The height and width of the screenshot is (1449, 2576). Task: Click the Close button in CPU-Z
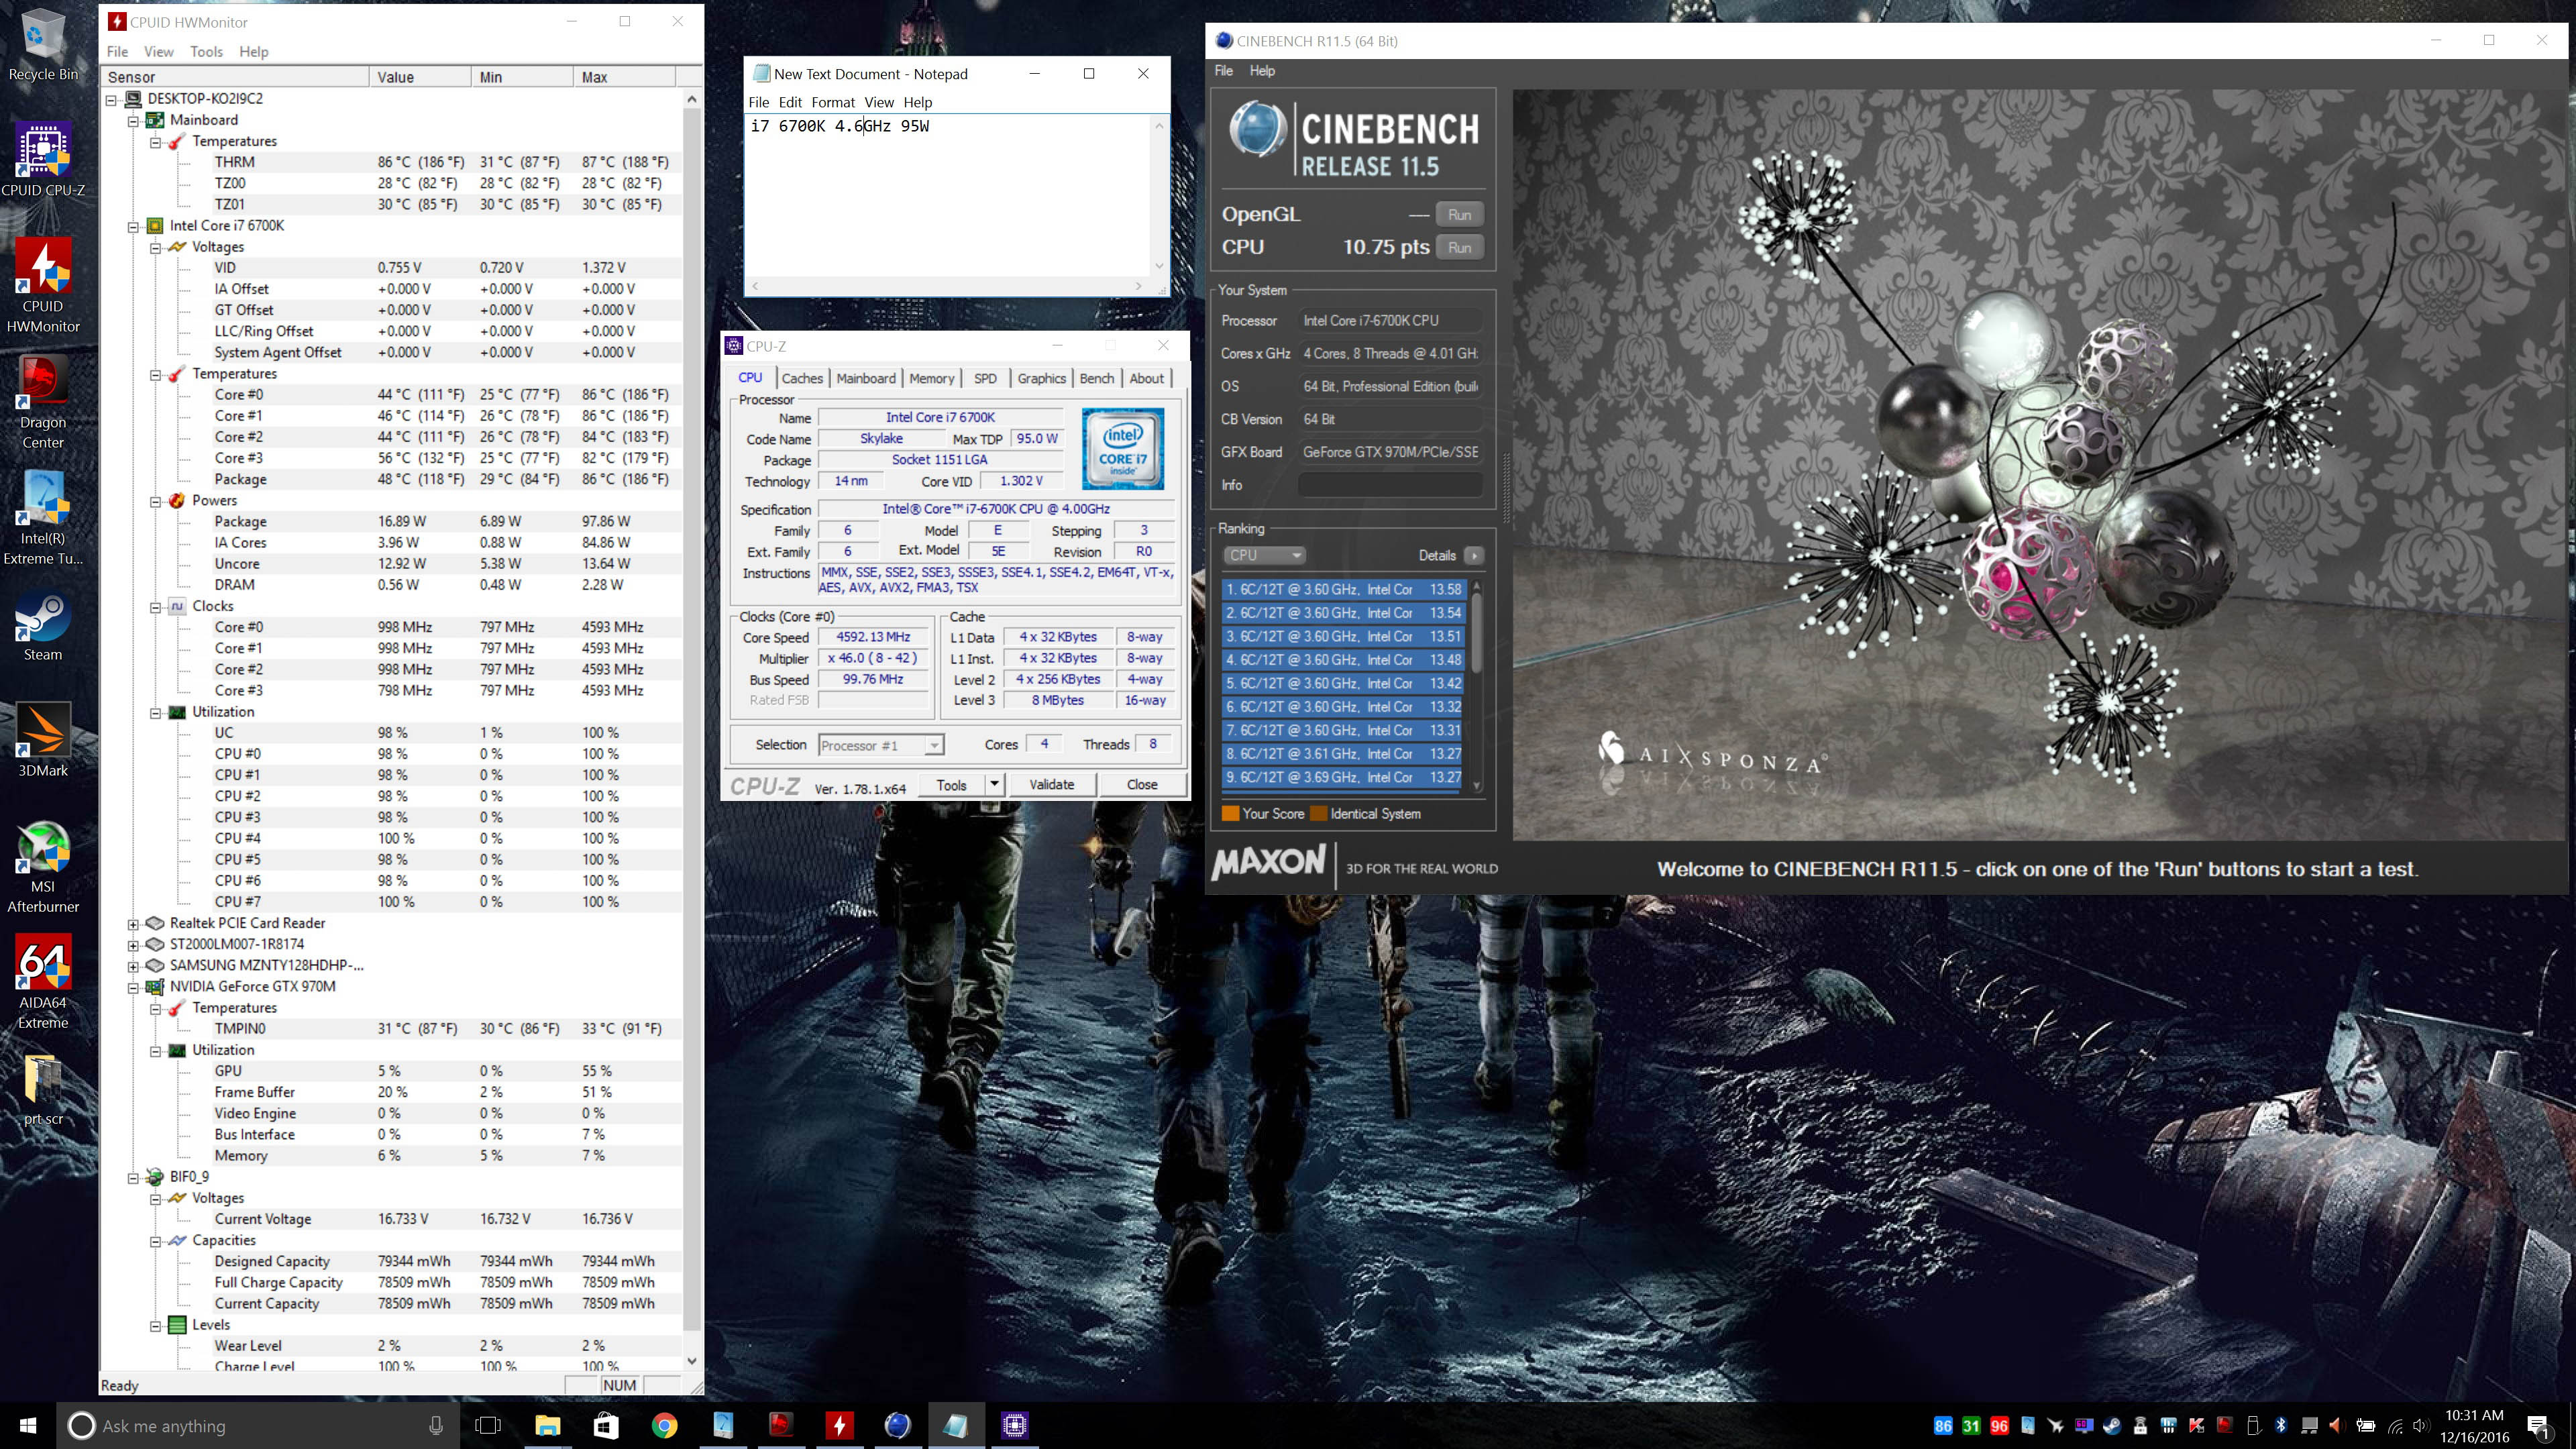[1142, 784]
